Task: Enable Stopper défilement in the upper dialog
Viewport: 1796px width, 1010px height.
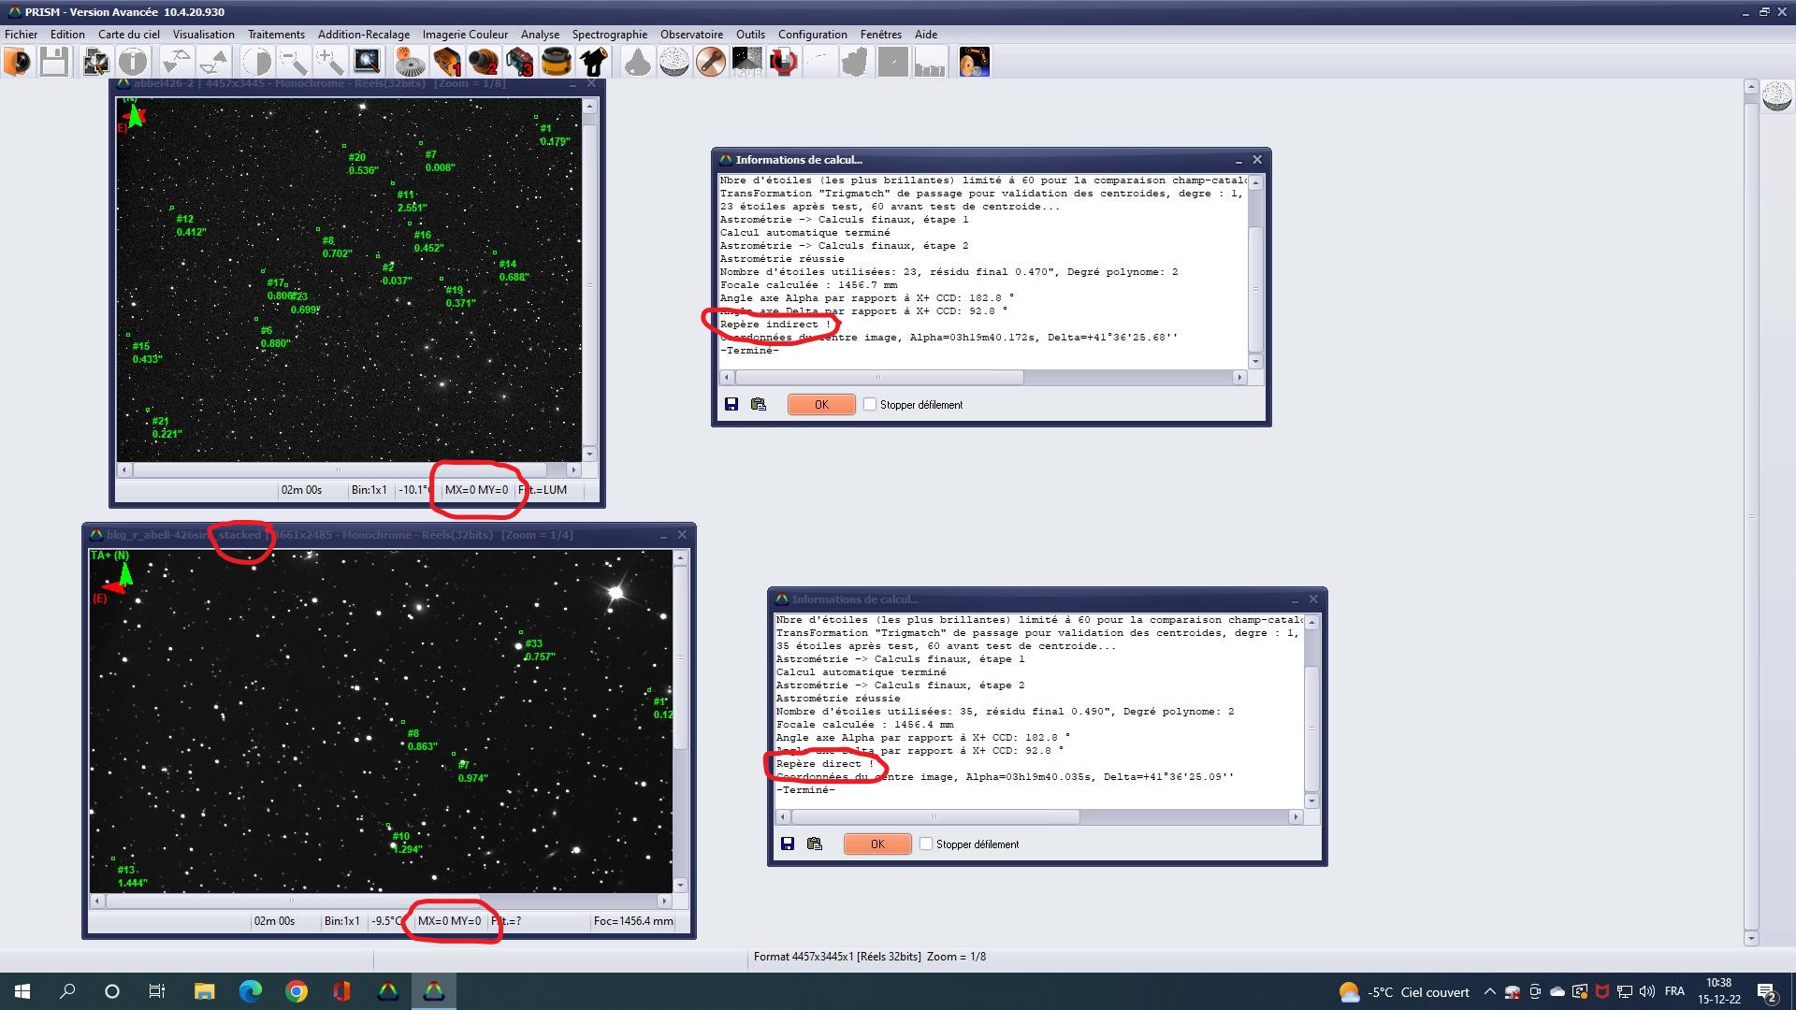Action: coord(870,404)
